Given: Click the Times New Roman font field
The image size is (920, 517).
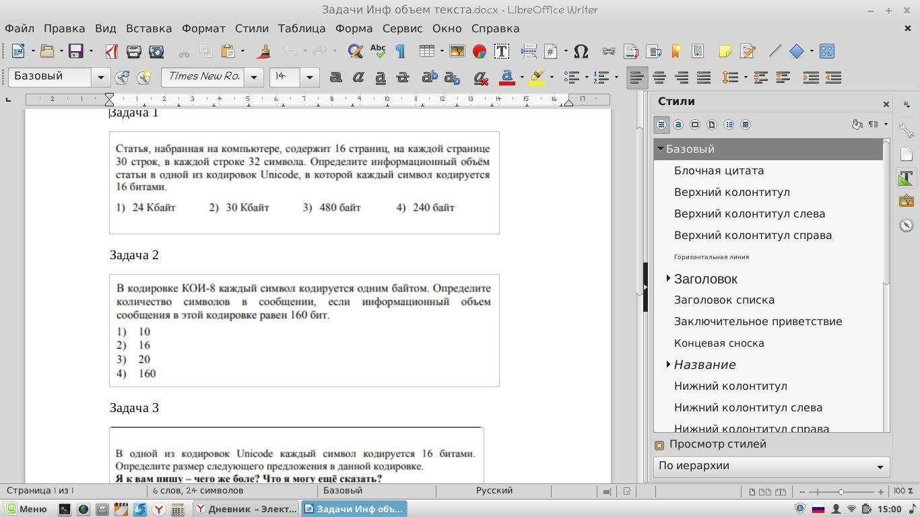Looking at the screenshot, I should coord(203,77).
